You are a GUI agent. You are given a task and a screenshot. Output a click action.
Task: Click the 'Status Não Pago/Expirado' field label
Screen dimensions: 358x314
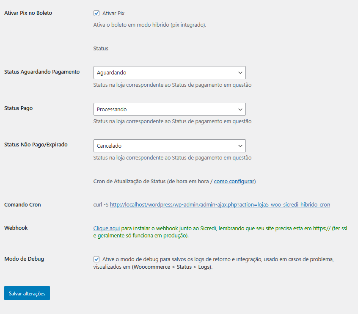point(36,145)
